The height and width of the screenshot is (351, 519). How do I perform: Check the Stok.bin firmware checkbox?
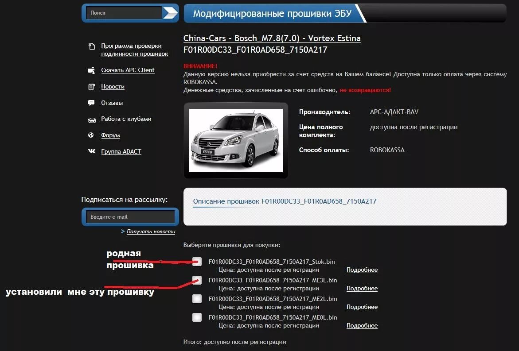point(196,262)
